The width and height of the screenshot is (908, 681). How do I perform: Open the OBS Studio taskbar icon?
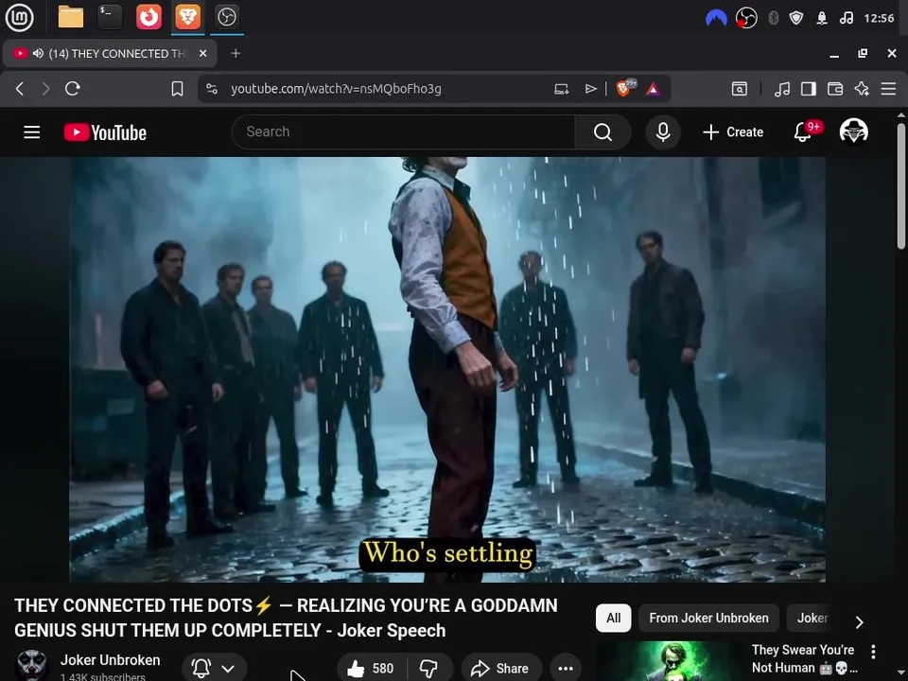pyautogui.click(x=226, y=17)
